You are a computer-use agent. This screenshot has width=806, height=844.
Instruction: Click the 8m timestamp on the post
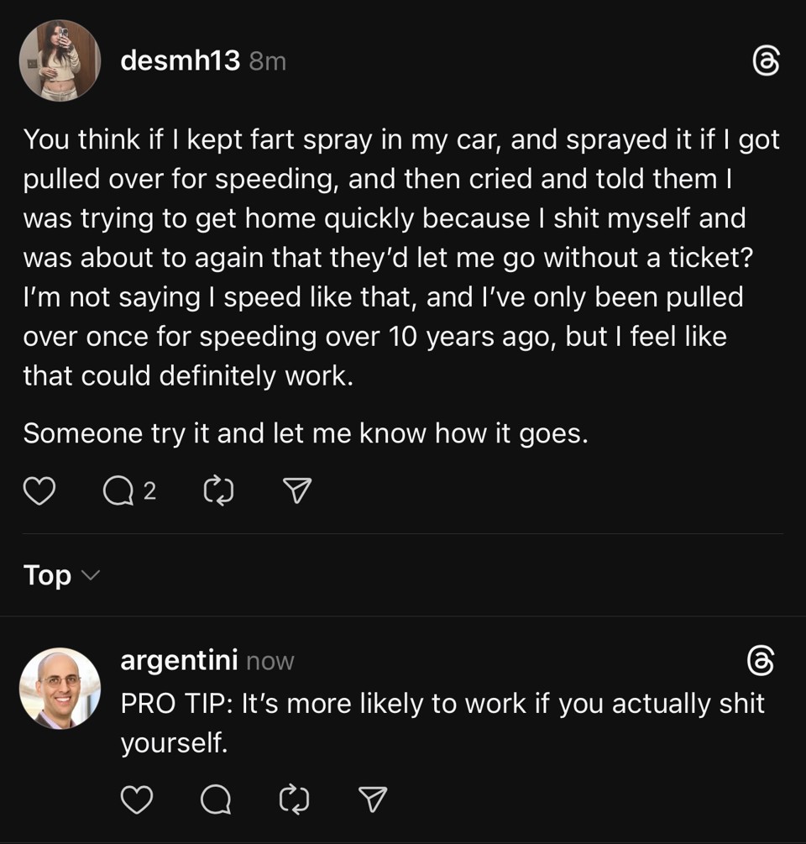click(268, 61)
